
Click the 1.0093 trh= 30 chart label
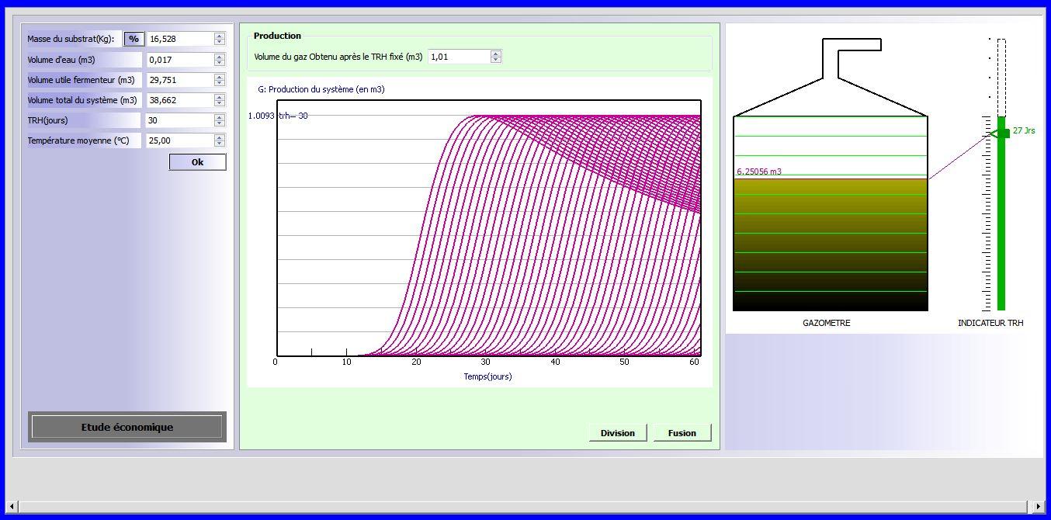click(278, 116)
